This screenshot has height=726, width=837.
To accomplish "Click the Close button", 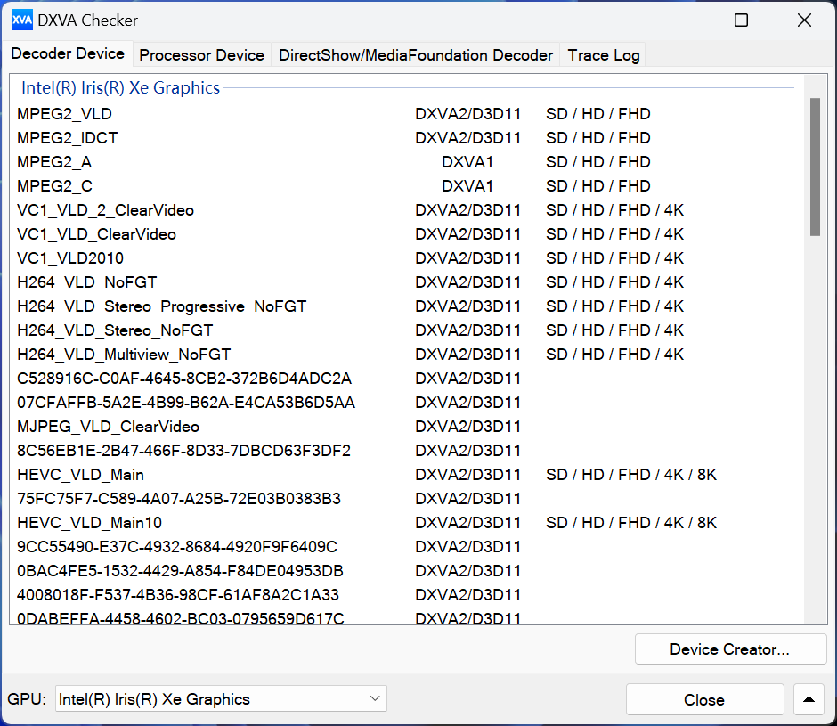I will point(704,699).
